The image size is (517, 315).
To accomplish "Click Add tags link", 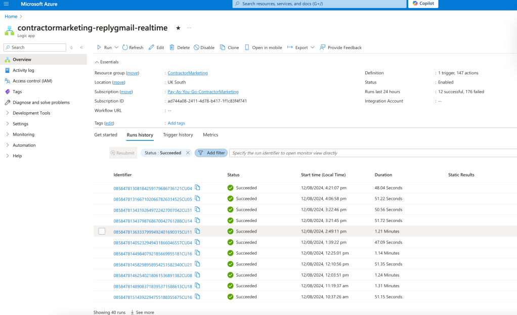I will coord(177,123).
